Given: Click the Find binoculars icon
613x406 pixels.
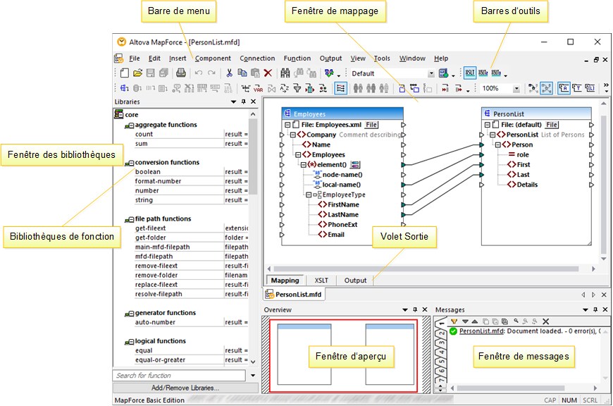Looking at the screenshot, I should (x=285, y=73).
